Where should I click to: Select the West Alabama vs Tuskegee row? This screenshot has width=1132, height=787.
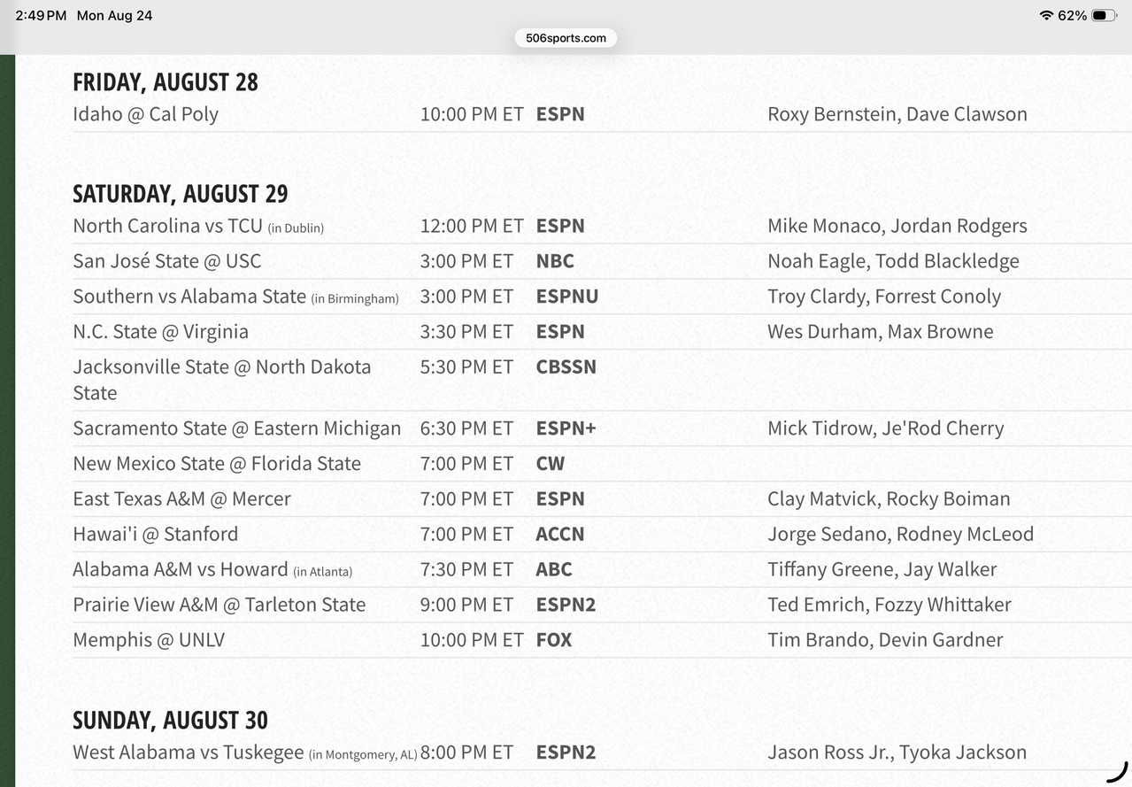(x=602, y=752)
